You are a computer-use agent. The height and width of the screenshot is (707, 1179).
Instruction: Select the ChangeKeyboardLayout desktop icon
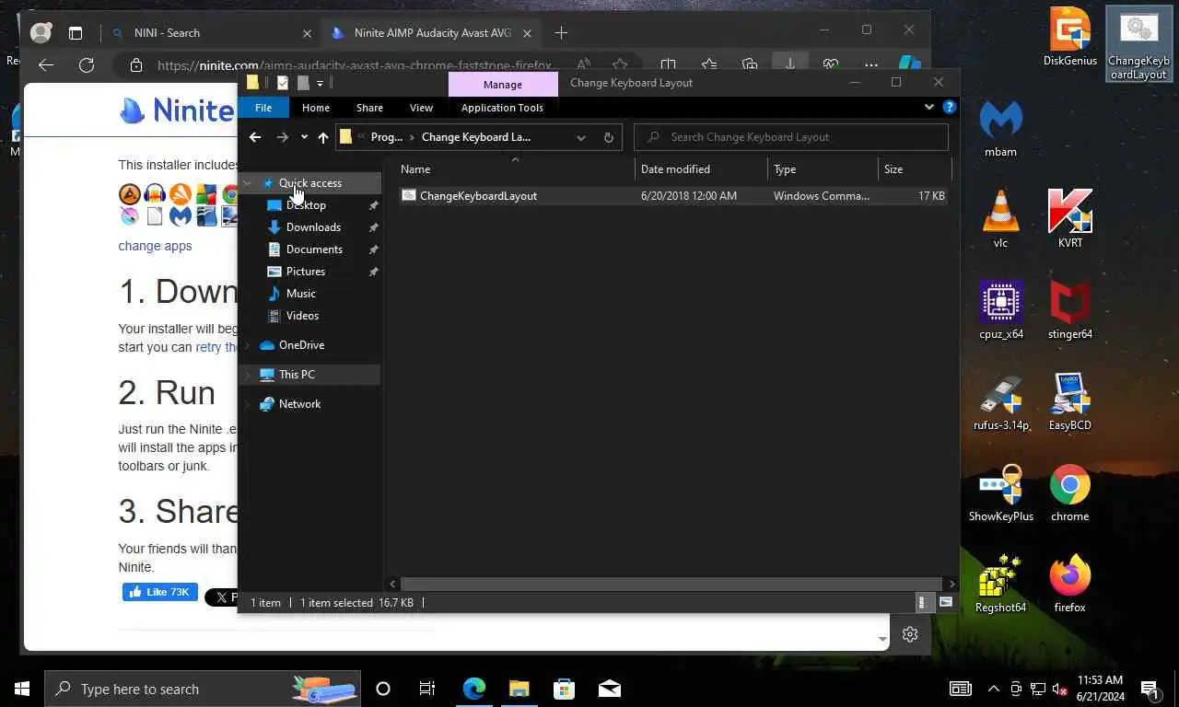pyautogui.click(x=1138, y=44)
